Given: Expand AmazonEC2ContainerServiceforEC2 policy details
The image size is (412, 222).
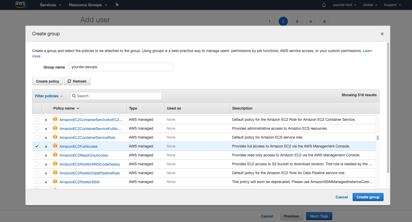Looking at the screenshot, I should pyautogui.click(x=46, y=120).
